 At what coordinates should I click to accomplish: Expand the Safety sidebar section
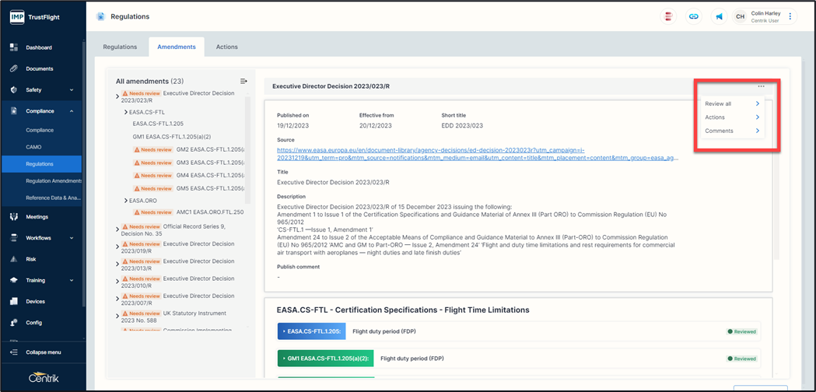(72, 90)
